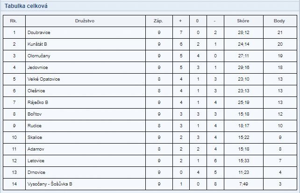Select the Družstvo column header

coord(85,21)
